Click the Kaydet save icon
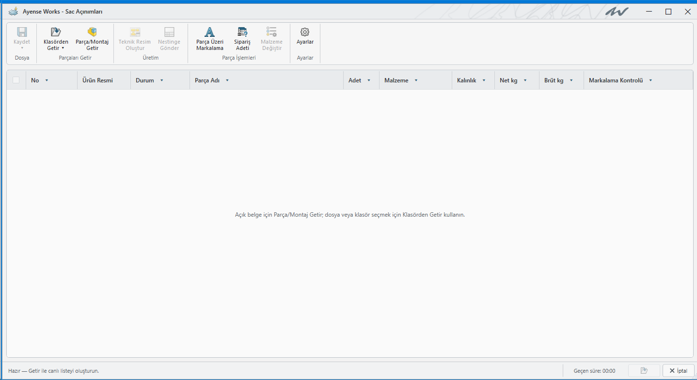Image resolution: width=697 pixels, height=380 pixels. point(22,32)
